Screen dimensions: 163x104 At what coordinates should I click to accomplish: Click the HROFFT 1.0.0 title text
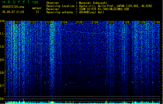20,2
